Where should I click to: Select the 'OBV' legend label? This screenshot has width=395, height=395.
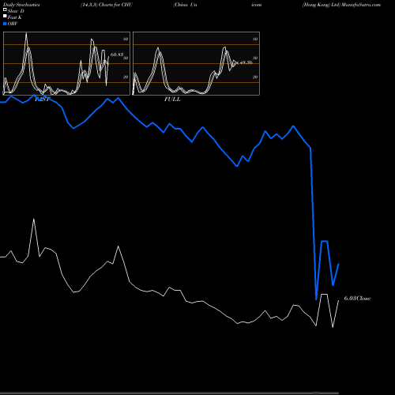tap(13, 24)
